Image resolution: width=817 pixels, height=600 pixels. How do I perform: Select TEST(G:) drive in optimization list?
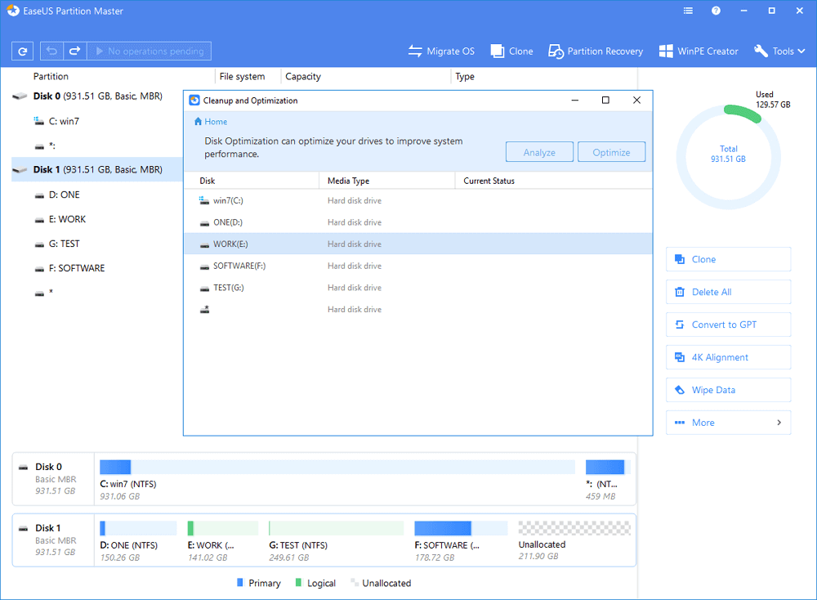pos(417,288)
